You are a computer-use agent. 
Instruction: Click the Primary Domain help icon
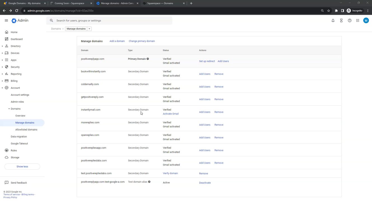point(148,59)
